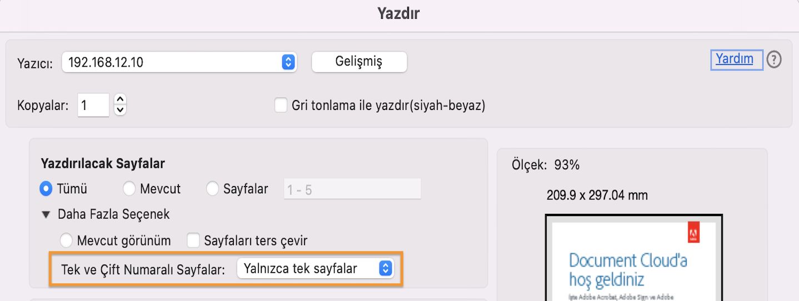The height and width of the screenshot is (301, 799).
Task: Enable Gri tonlama ile yazdır checkbox
Action: [281, 105]
